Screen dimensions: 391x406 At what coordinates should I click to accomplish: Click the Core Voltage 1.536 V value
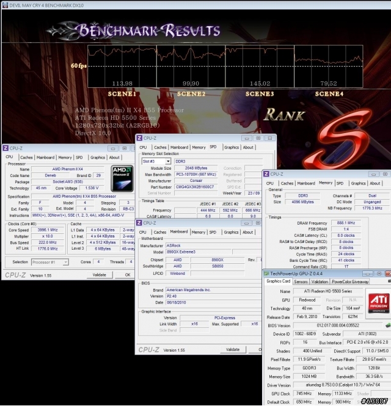click(92, 188)
